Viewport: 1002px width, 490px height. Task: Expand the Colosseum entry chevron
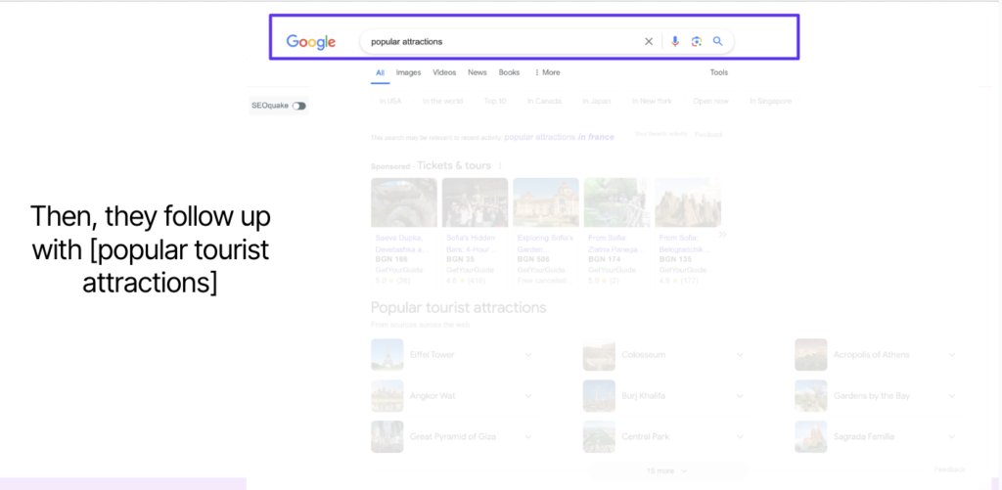point(741,355)
